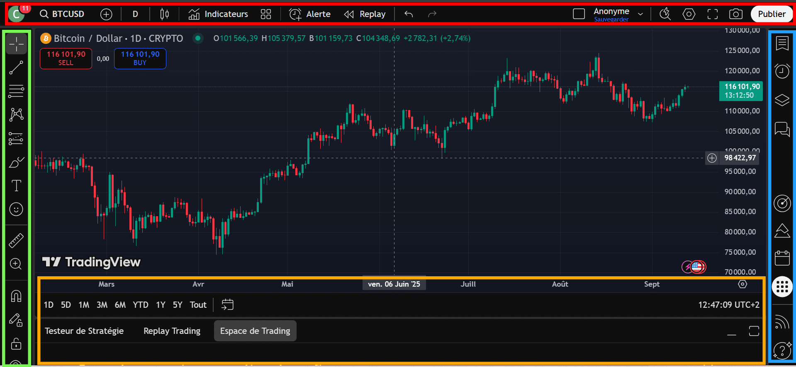Toggle magnet mode on
796x367 pixels.
[16, 296]
